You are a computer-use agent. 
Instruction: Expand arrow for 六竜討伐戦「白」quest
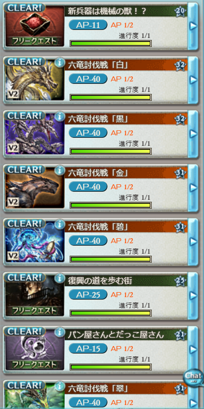pyautogui.click(x=193, y=80)
